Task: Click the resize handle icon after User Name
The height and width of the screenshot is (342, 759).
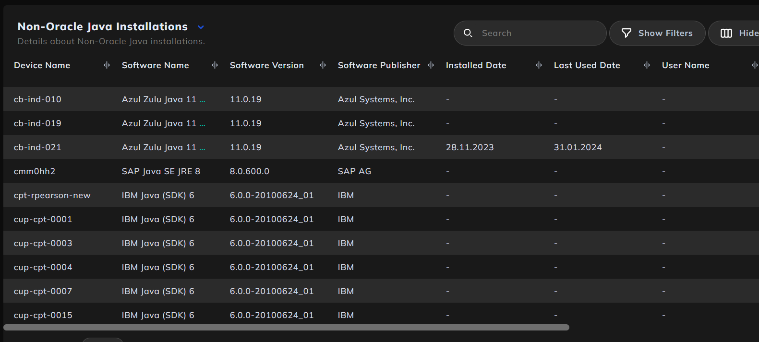Action: pyautogui.click(x=755, y=65)
